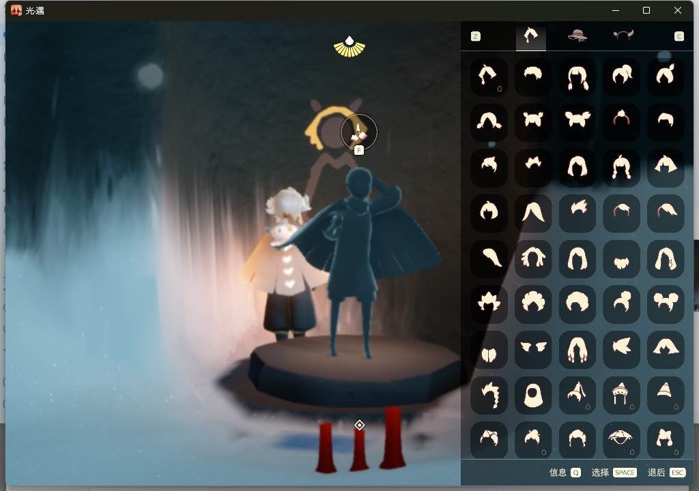Click the 信息 Q info button
Screen dimensions: 699x491
click(565, 473)
